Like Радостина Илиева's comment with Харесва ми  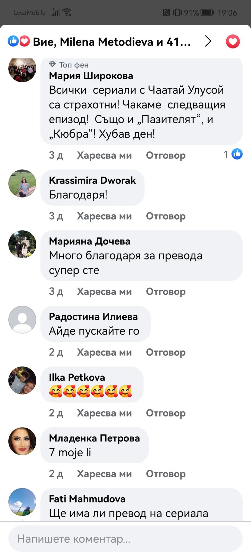tap(104, 352)
